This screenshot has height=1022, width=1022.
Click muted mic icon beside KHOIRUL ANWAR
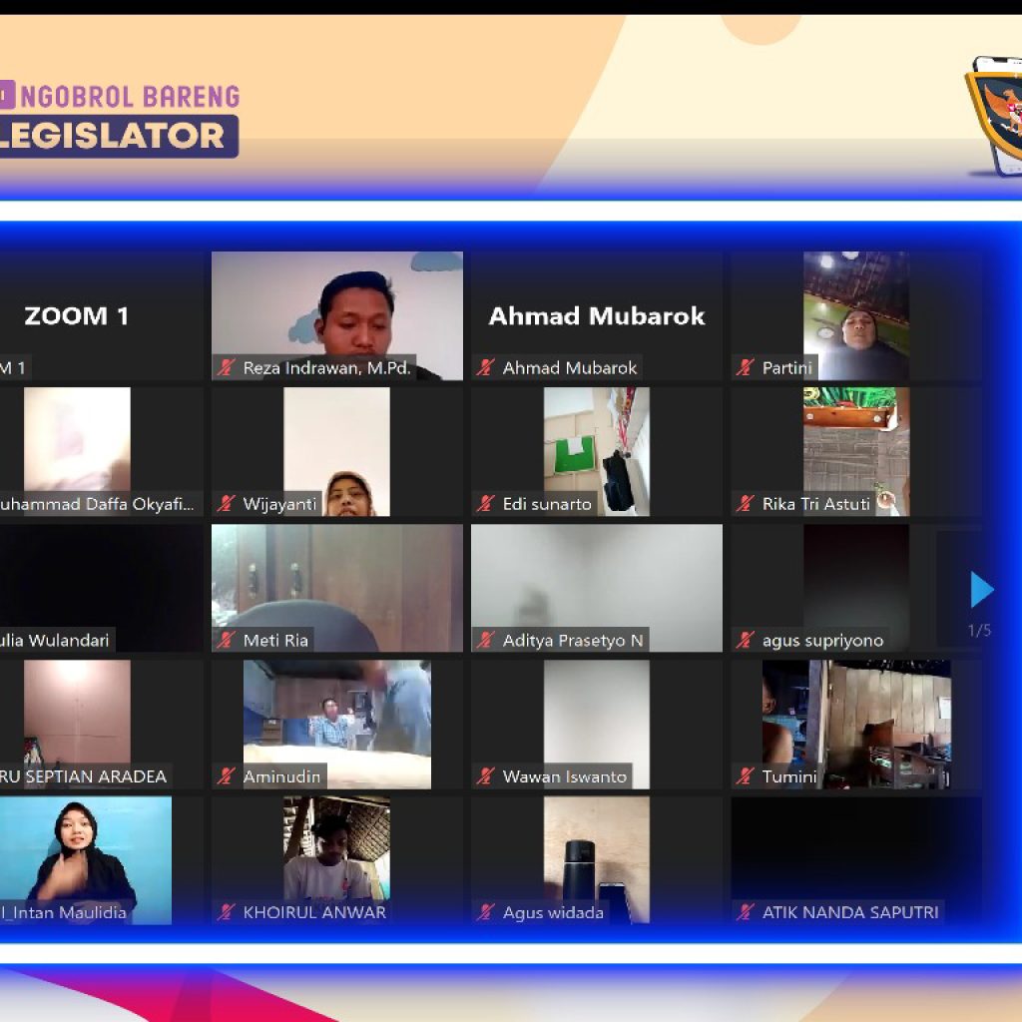pos(227,912)
